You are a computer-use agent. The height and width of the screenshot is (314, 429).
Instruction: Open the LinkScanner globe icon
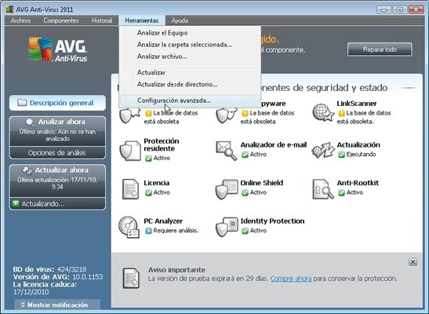323,112
